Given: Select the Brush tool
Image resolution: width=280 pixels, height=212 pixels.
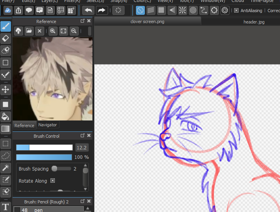Looking at the screenshot, I should click(5, 26).
